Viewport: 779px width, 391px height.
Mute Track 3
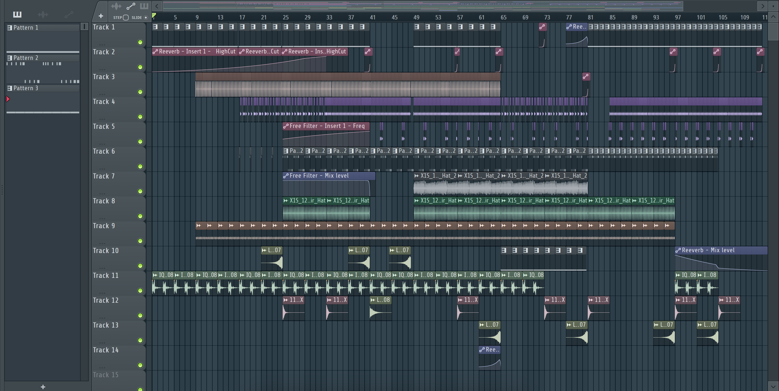(140, 92)
